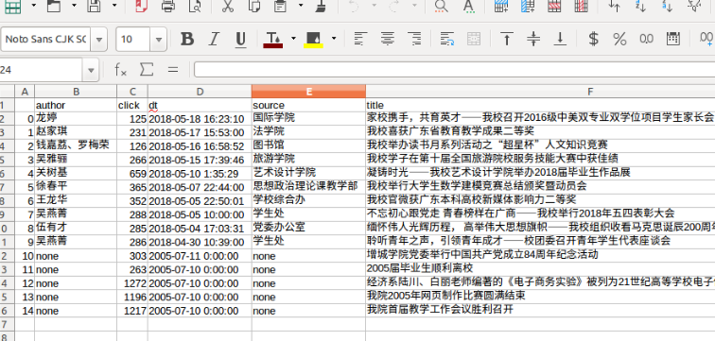Apply the dark red font color

point(272,39)
